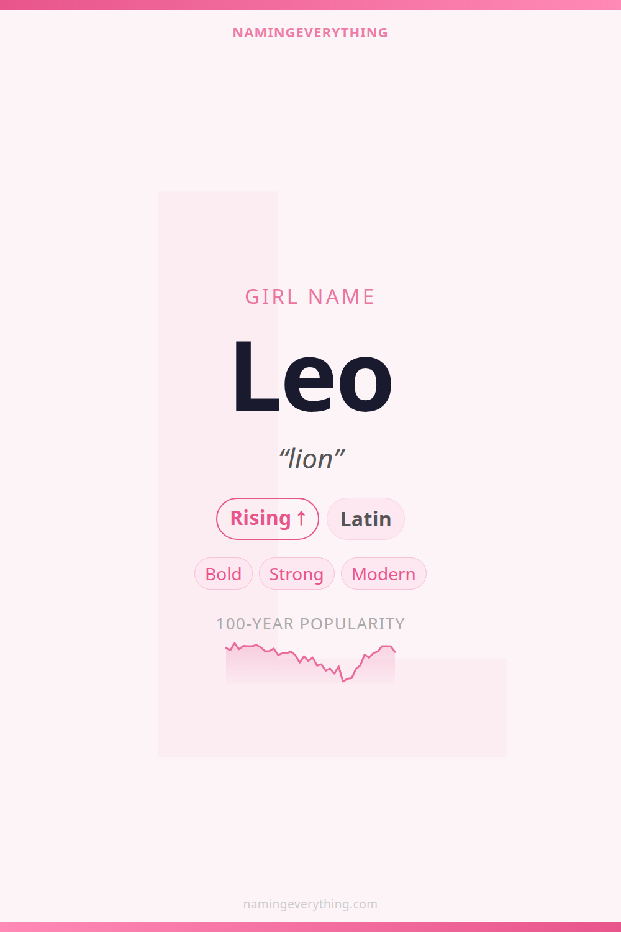Click the pink gradient bar at top

(310, 4)
